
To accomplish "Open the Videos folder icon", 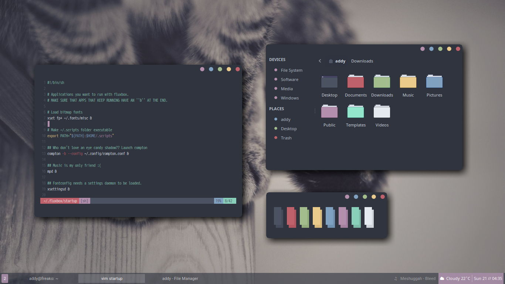I will click(382, 111).
